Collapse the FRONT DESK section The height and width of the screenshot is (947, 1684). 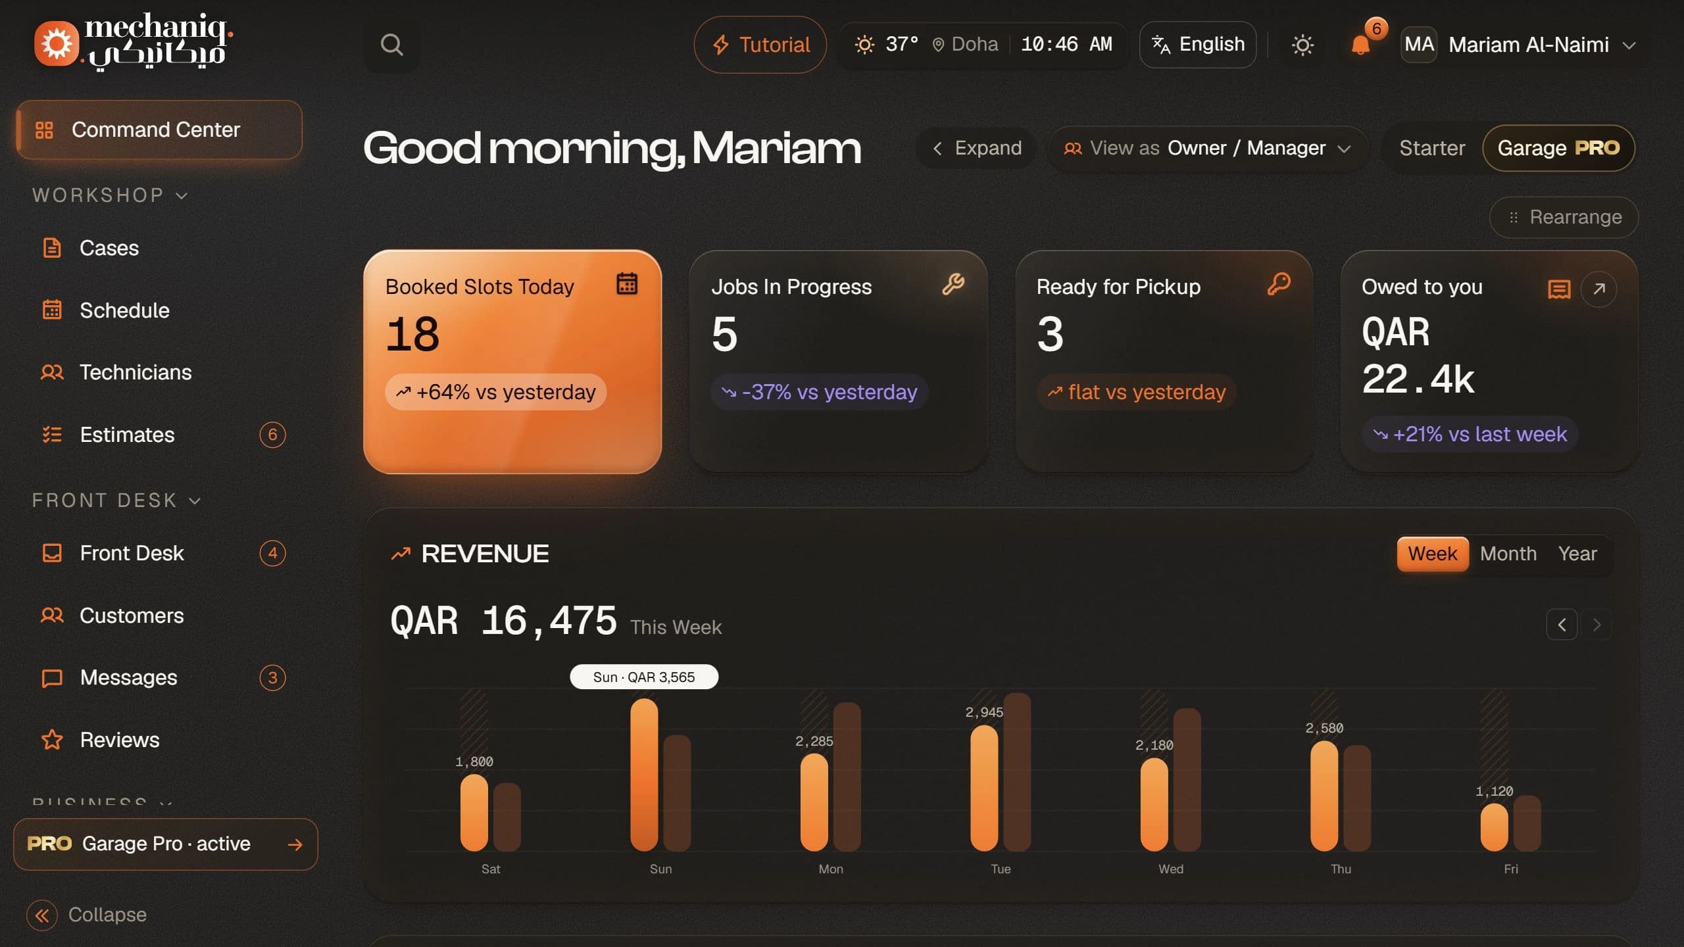(116, 500)
